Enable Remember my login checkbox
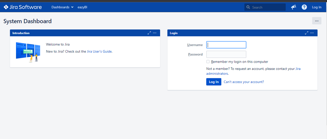The width and height of the screenshot is (327, 139). (208, 62)
